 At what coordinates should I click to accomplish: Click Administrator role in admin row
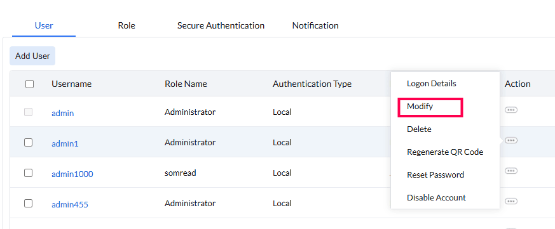[190, 112]
